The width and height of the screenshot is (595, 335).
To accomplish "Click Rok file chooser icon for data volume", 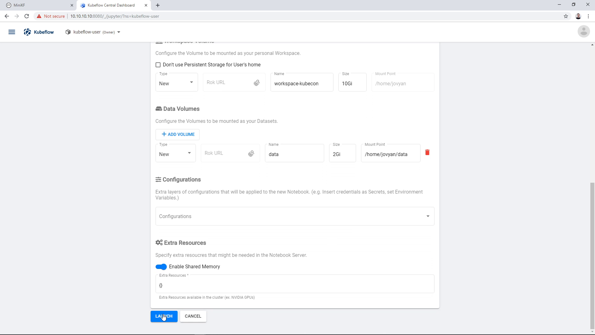I will click(251, 154).
